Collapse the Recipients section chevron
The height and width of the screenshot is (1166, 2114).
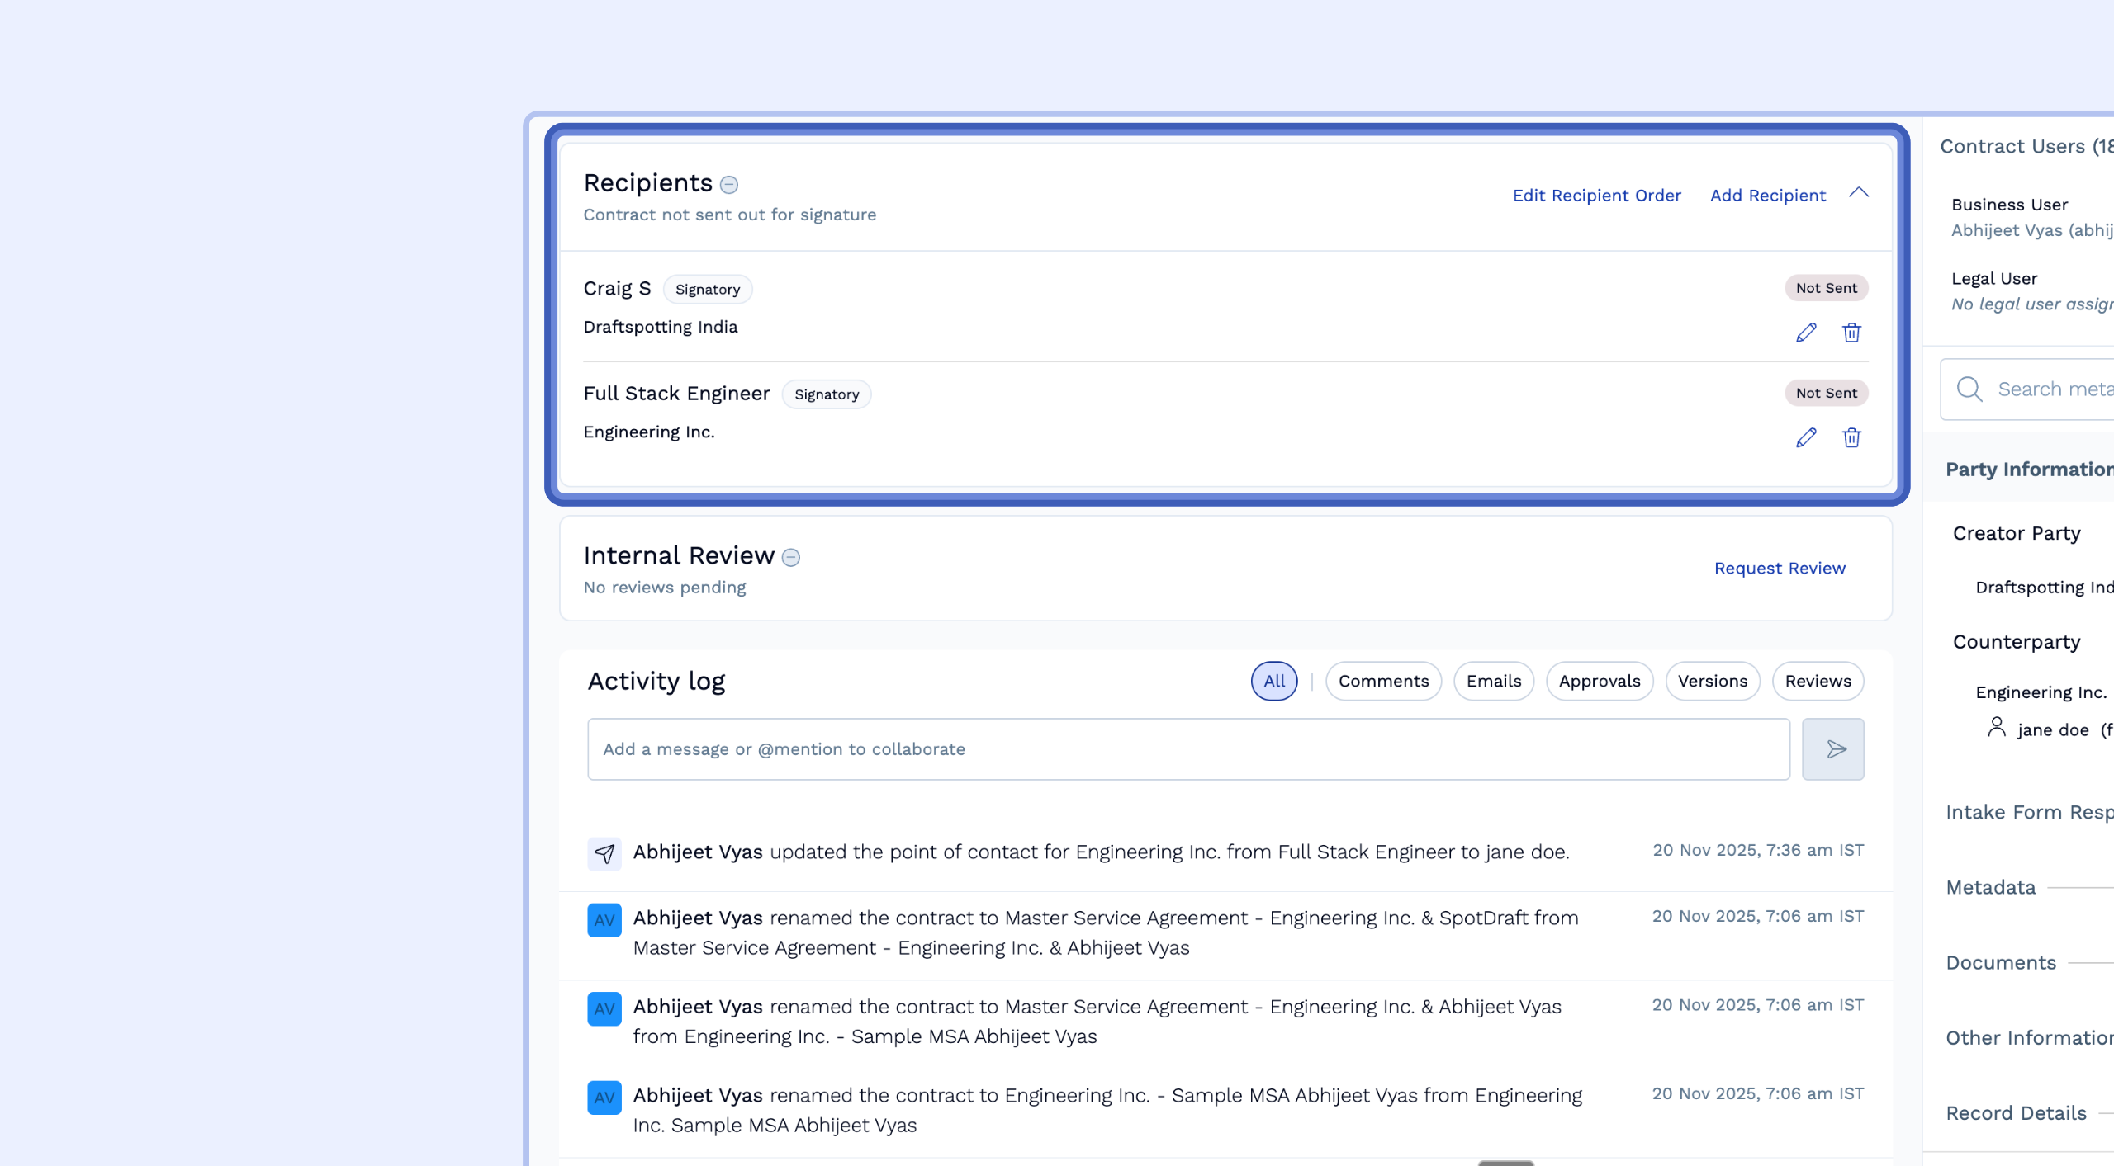[x=1858, y=193]
